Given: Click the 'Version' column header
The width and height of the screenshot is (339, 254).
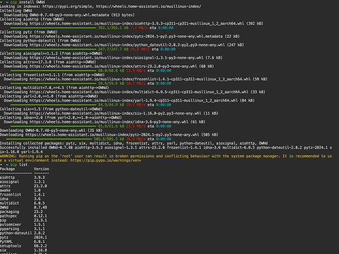Looking at the screenshot, I should point(42,169).
